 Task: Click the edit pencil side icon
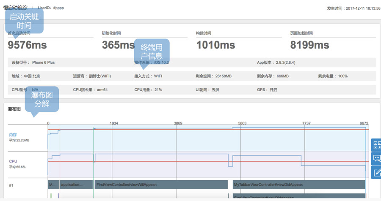(x=376, y=172)
